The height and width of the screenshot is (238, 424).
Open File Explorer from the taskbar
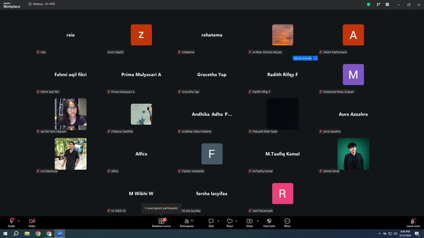pyautogui.click(x=27, y=233)
